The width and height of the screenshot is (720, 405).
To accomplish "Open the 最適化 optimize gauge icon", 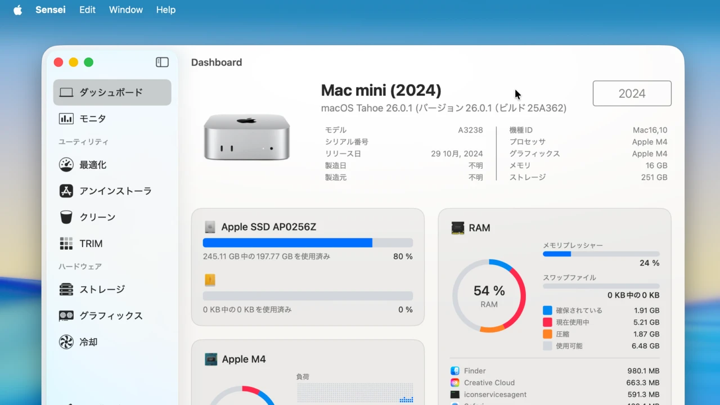I will [x=66, y=165].
